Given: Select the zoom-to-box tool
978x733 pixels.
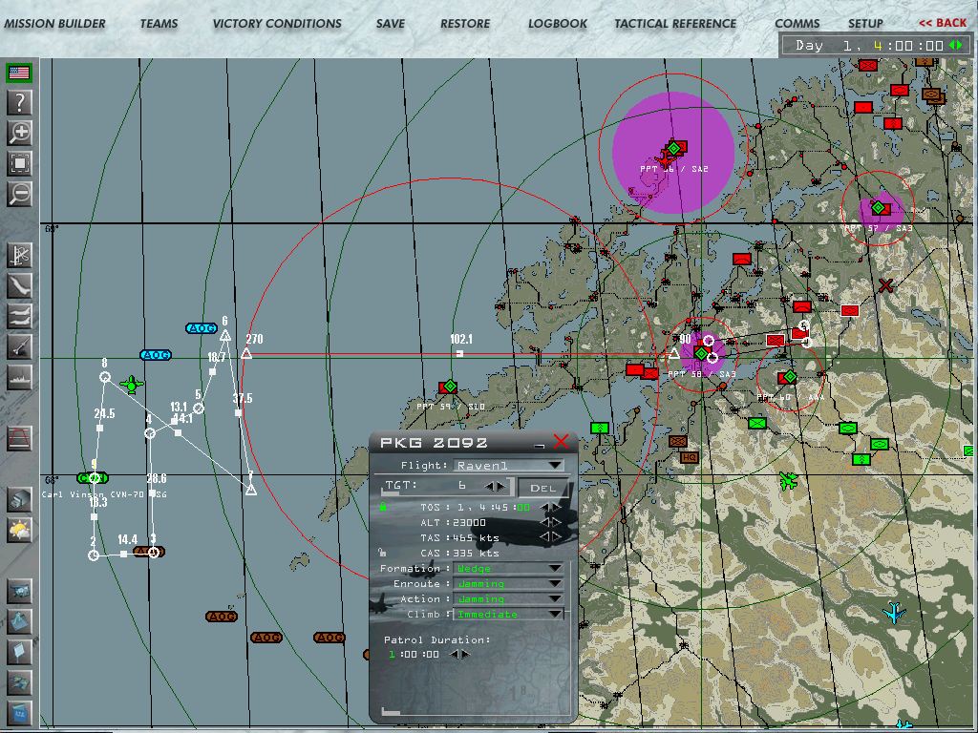Looking at the screenshot, I should click(19, 163).
